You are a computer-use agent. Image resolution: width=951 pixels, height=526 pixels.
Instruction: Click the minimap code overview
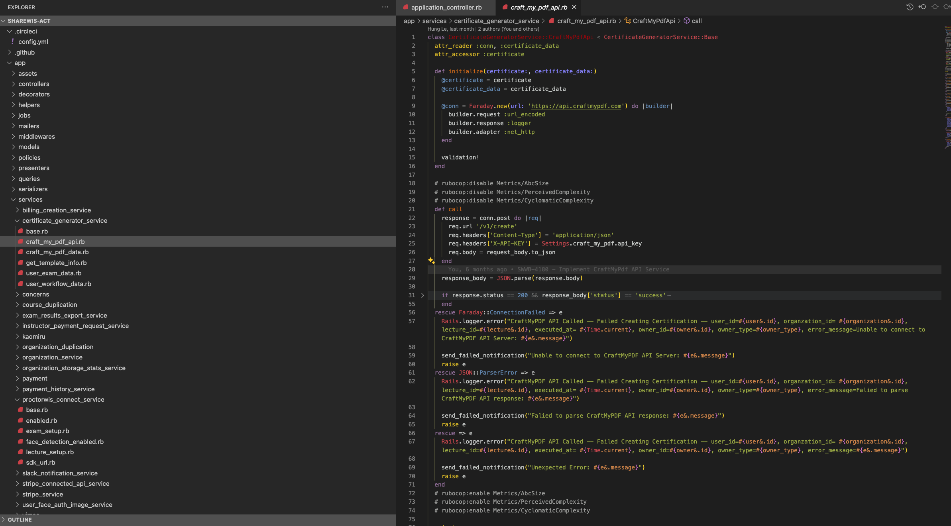tap(947, 87)
